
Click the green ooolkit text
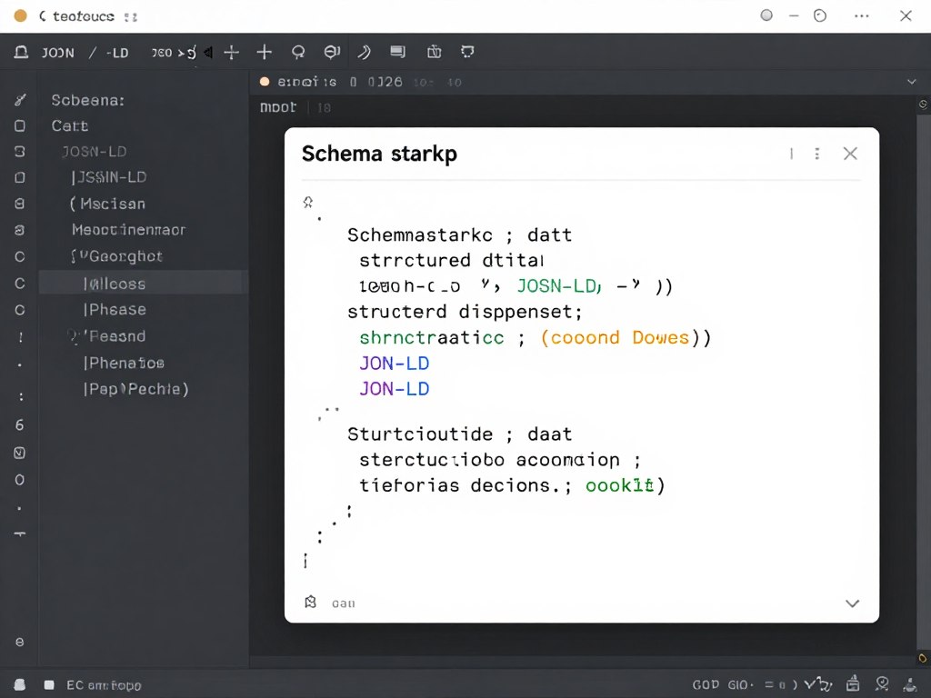pos(619,485)
